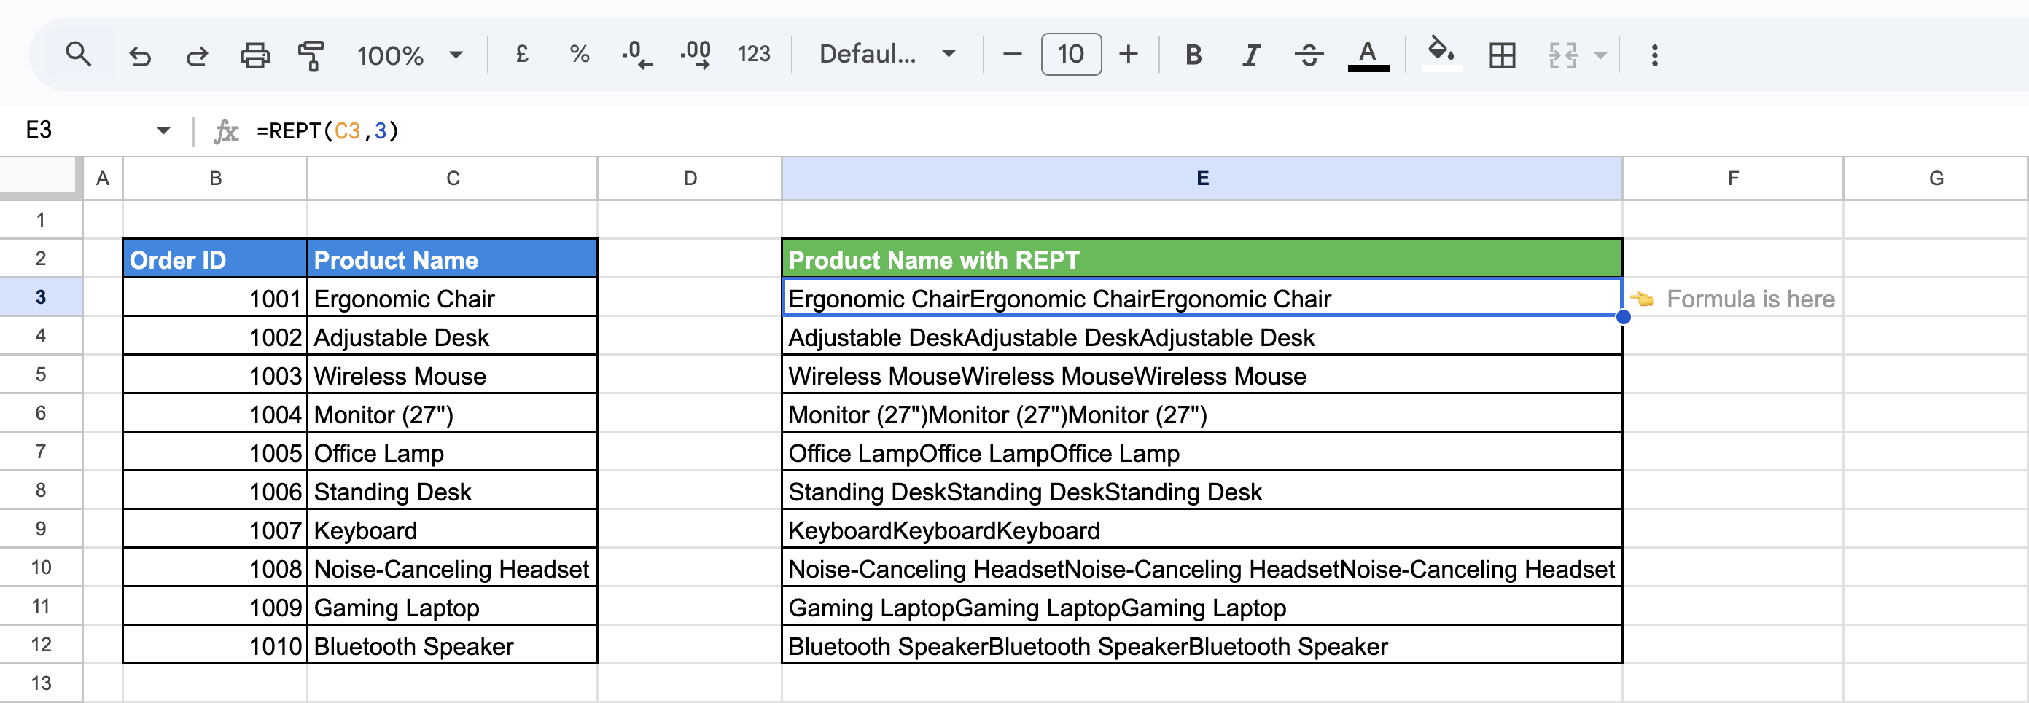The width and height of the screenshot is (2029, 703).
Task: Select column A header
Action: 102,178
